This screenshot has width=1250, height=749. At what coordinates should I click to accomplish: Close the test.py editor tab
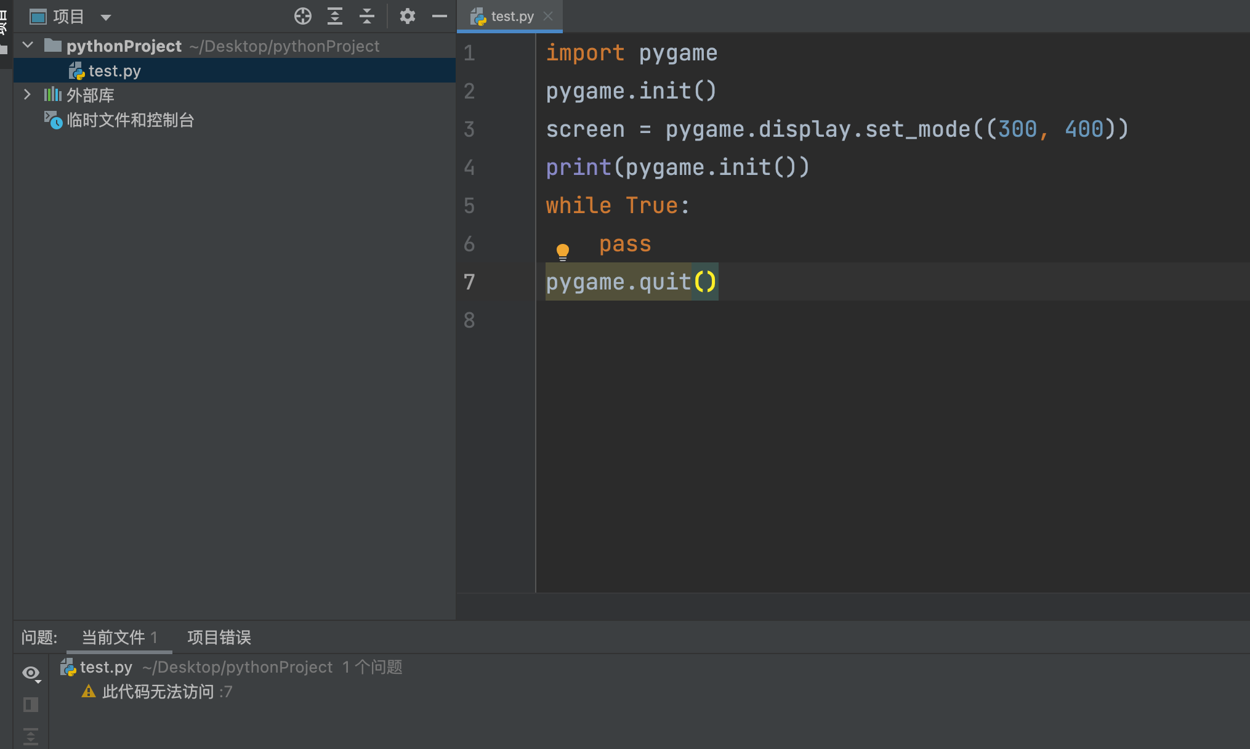(x=548, y=17)
